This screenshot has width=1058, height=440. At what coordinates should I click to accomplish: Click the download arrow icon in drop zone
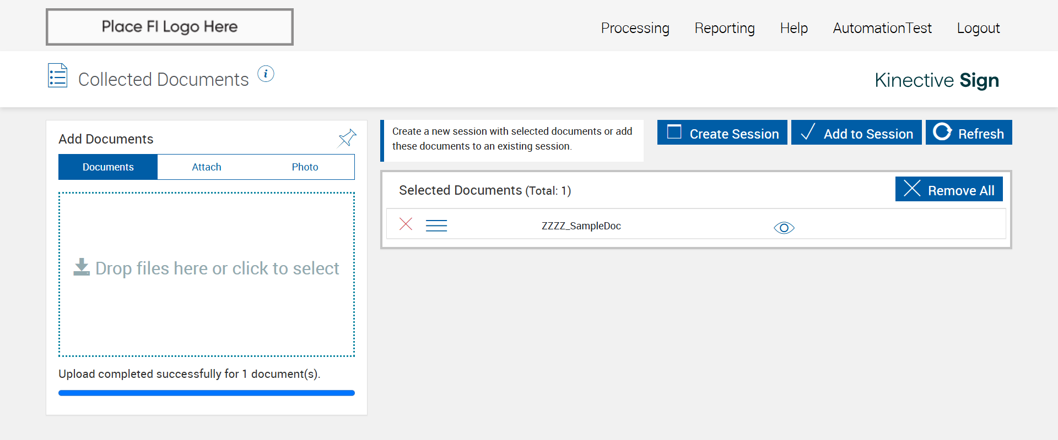tap(82, 267)
